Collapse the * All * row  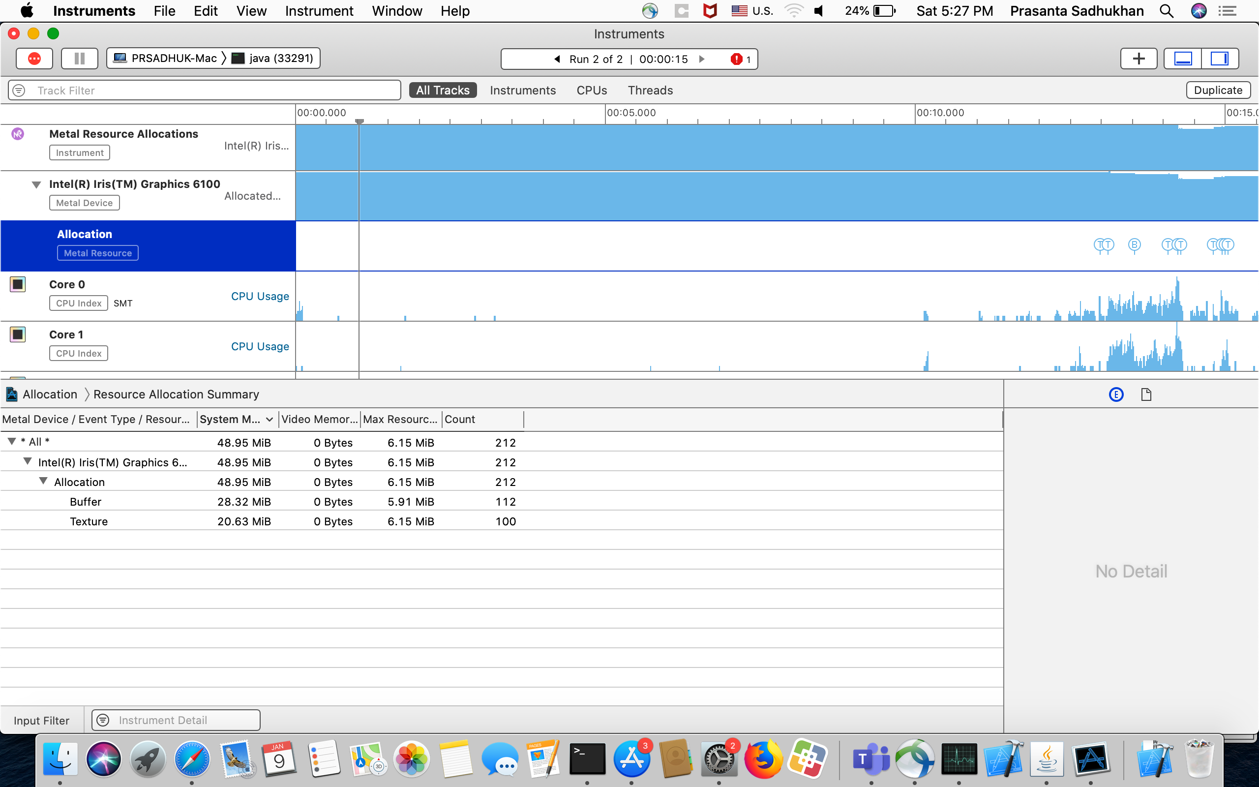11,442
